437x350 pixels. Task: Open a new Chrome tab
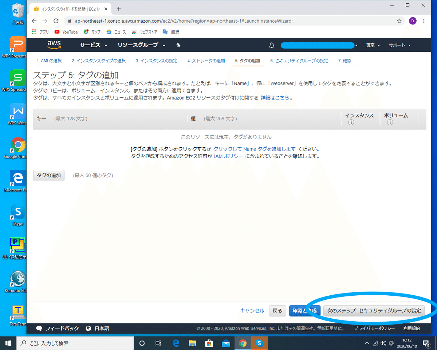pos(119,9)
